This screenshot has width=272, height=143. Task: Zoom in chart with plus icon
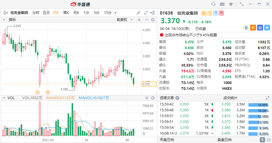(139, 20)
